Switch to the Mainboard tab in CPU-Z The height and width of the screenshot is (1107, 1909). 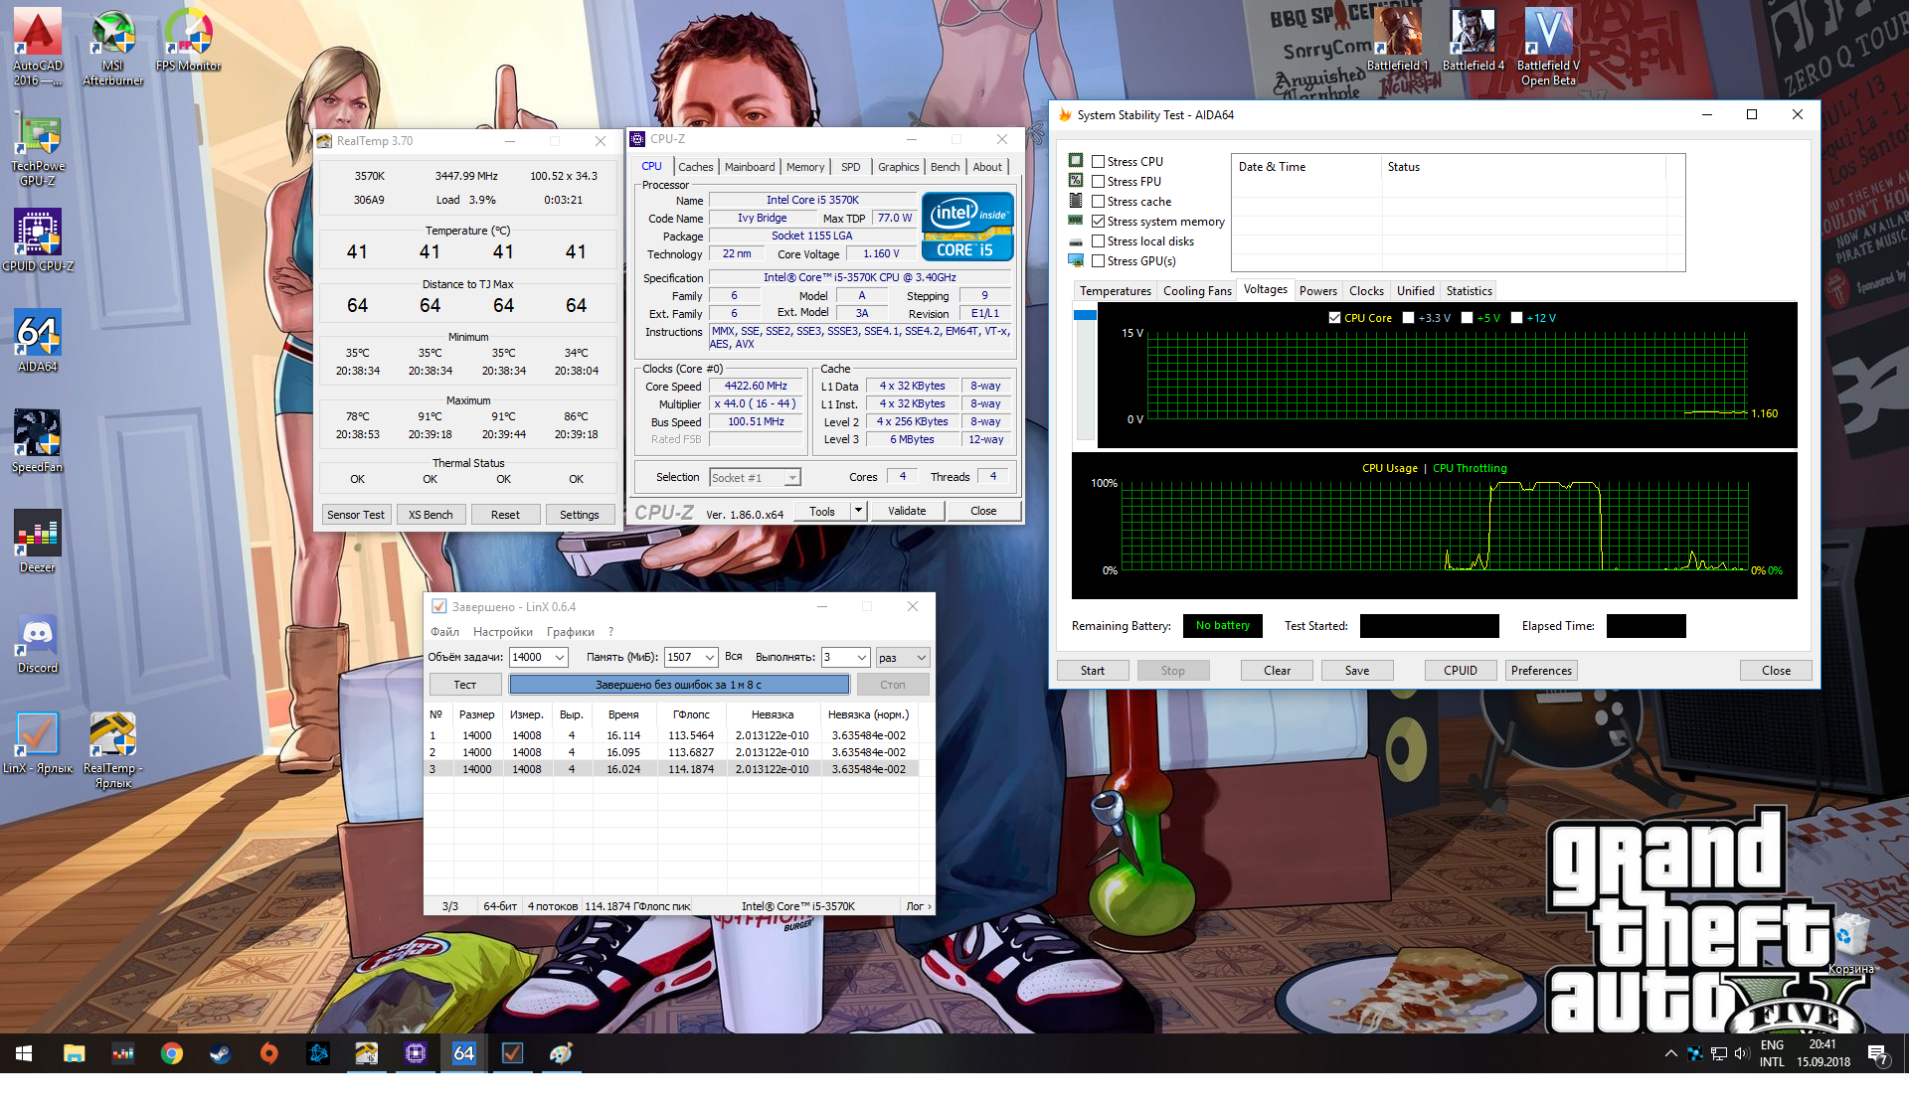(x=749, y=167)
